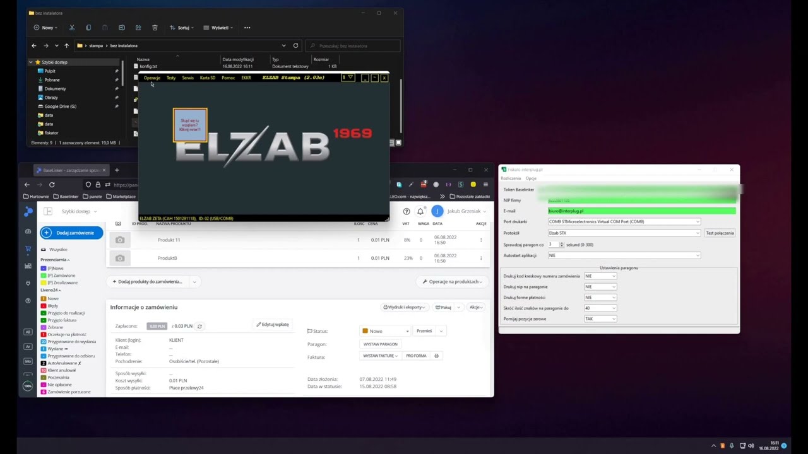Open the Testy menu in ELZAB Stampa
The image size is (808, 454).
point(171,78)
